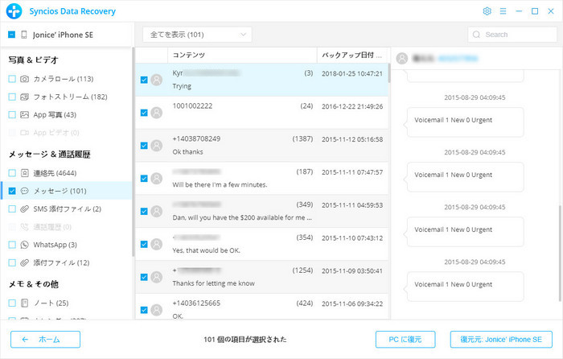The height and width of the screenshot is (359, 563).
Task: Sort by the コンテンツ column header
Action: point(242,55)
